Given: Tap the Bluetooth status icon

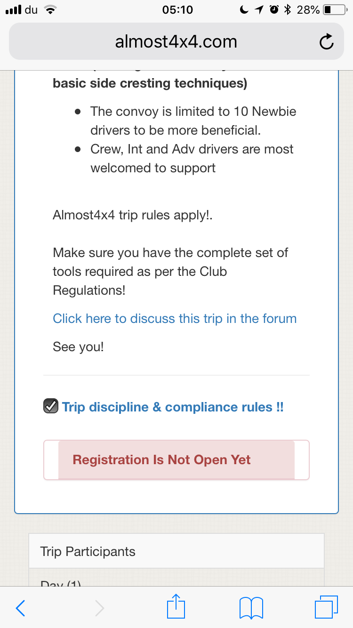Looking at the screenshot, I should [288, 10].
